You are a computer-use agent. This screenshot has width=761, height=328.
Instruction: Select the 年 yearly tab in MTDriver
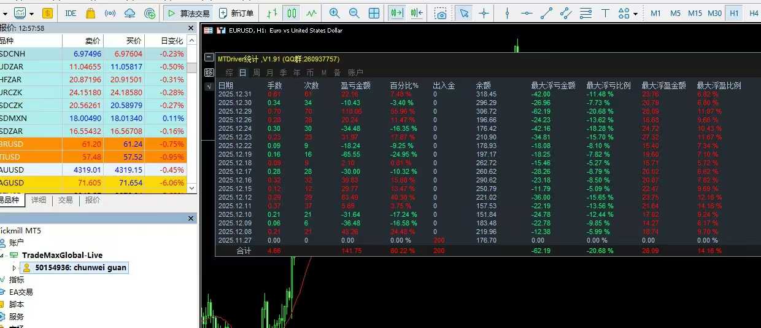click(x=296, y=72)
